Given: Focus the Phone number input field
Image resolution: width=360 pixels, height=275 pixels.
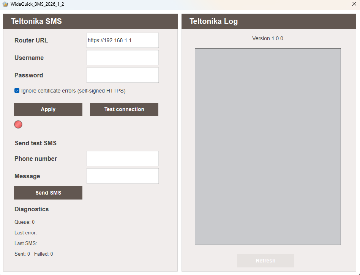Looking at the screenshot, I should coord(123,159).
